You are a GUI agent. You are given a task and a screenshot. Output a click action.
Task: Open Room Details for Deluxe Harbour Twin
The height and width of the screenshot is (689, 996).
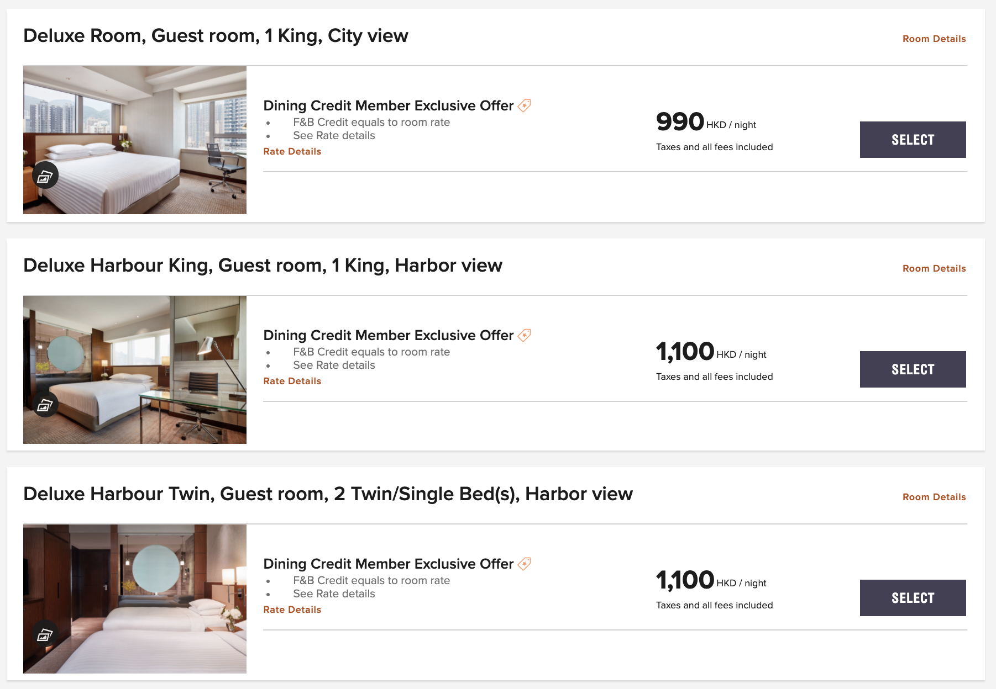934,497
